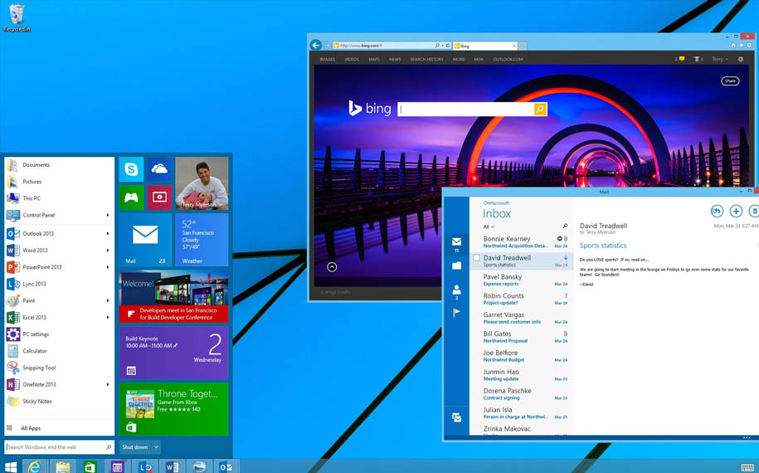Open the All filter dropdown in Mail inbox
This screenshot has width=759, height=473.
point(489,227)
